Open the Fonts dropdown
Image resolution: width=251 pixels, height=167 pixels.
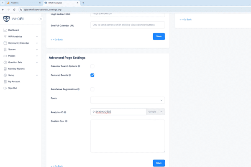point(128,100)
